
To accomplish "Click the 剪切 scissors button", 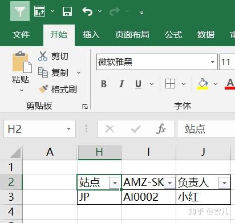I will pos(53,56).
